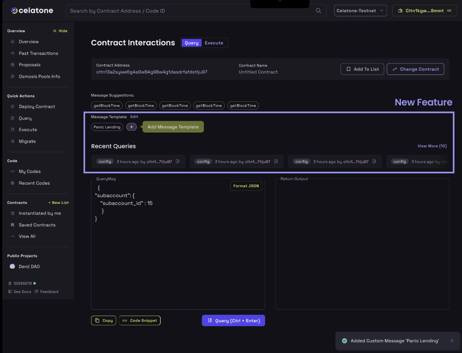Create a new contract list
The image size is (462, 353).
click(58, 202)
